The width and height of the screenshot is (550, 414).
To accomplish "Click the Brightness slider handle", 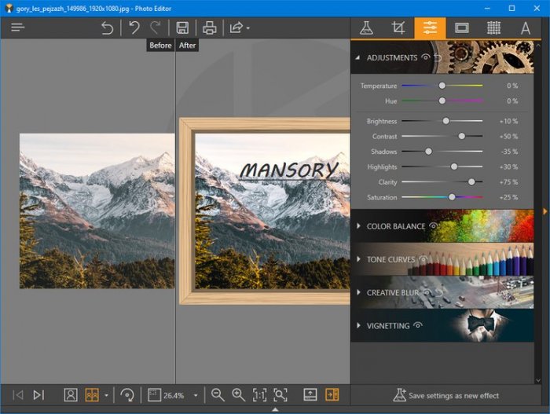I will click(x=445, y=121).
